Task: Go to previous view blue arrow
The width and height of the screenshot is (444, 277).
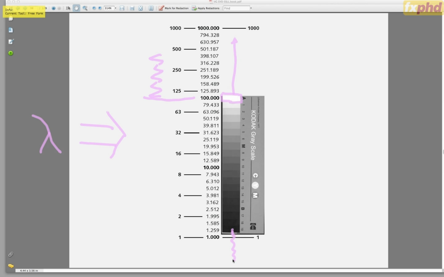Action: point(53,8)
